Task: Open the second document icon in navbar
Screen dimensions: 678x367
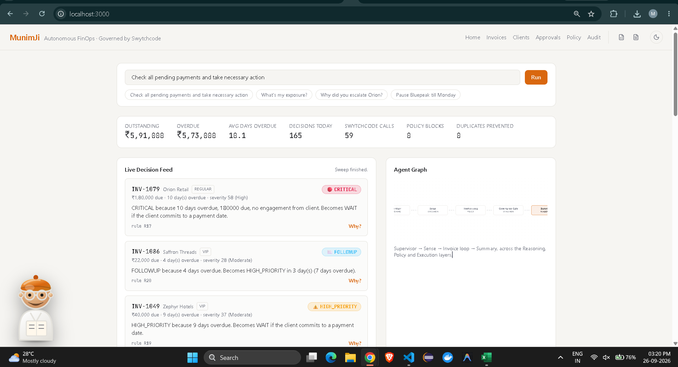Action: 636,37
